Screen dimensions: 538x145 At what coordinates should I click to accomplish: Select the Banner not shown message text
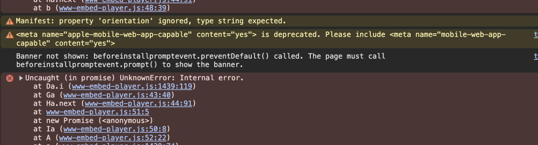pos(201,60)
